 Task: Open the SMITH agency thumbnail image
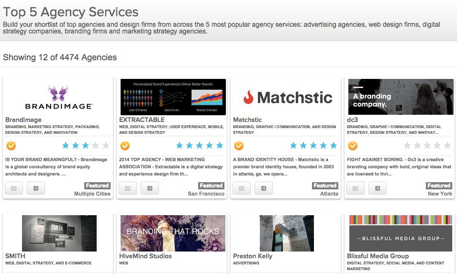point(59,233)
